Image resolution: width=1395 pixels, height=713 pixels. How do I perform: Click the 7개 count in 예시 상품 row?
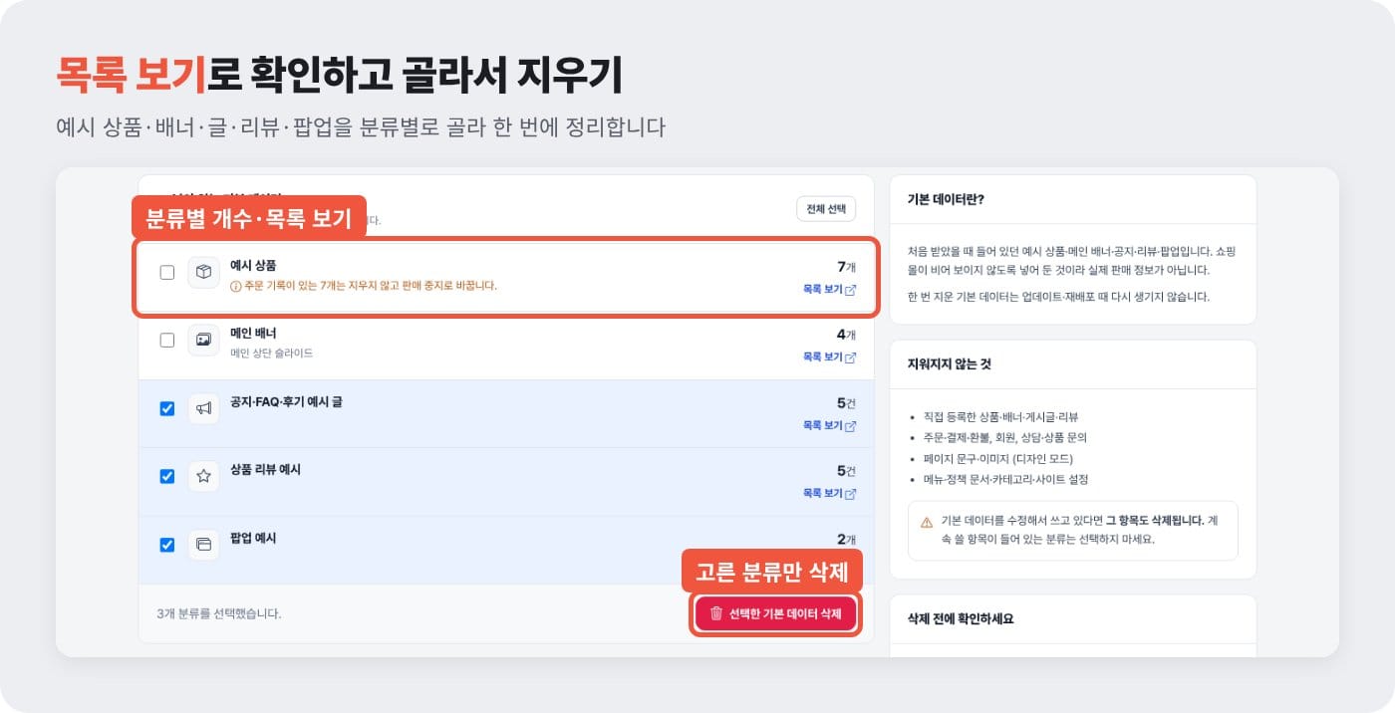coord(846,267)
